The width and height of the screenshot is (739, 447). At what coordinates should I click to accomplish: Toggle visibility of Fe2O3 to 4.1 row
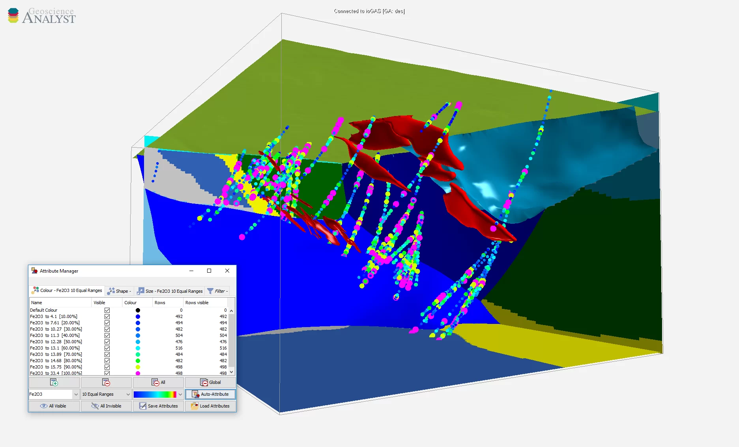coord(107,316)
